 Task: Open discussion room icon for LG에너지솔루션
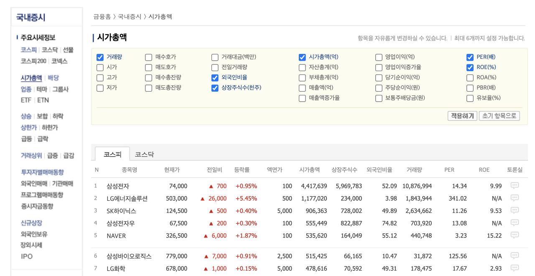(x=515, y=198)
